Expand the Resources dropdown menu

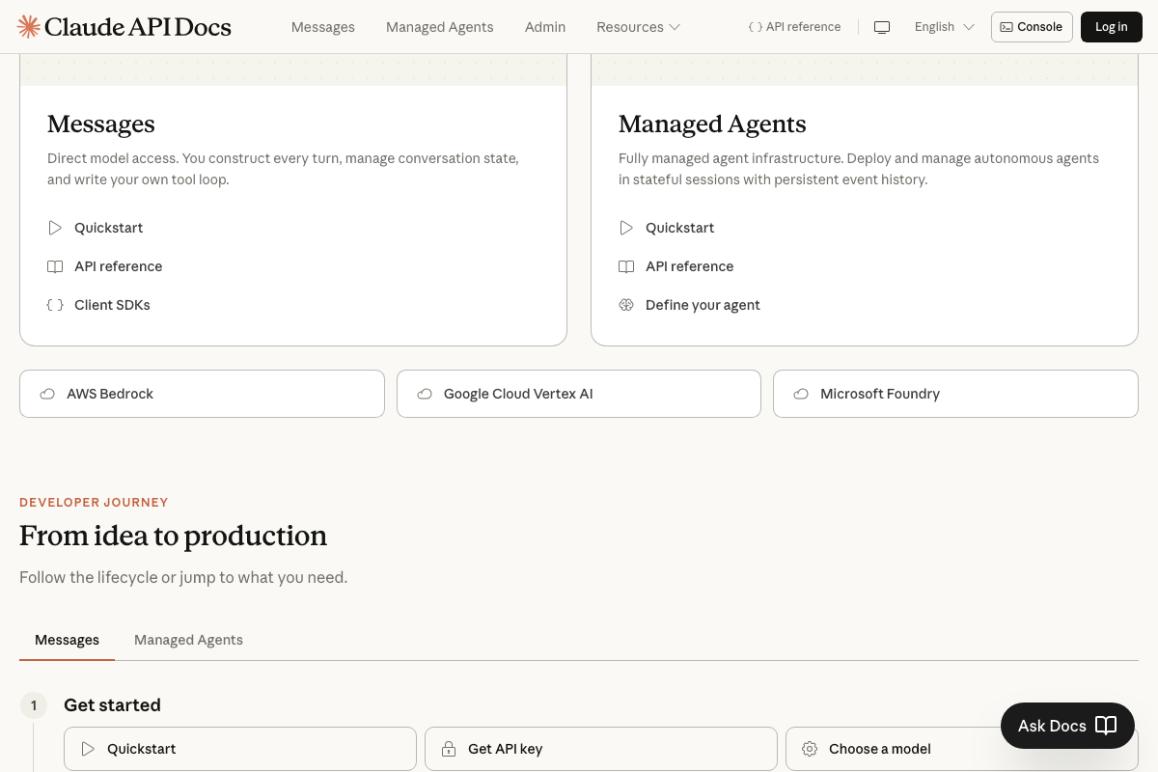[638, 27]
